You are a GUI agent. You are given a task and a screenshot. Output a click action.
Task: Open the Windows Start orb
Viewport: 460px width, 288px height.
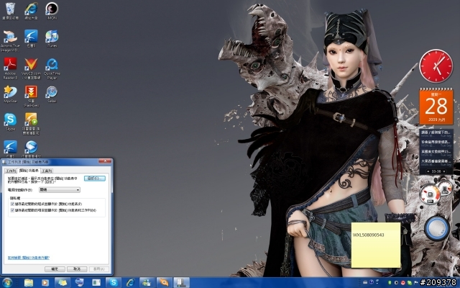click(6, 283)
